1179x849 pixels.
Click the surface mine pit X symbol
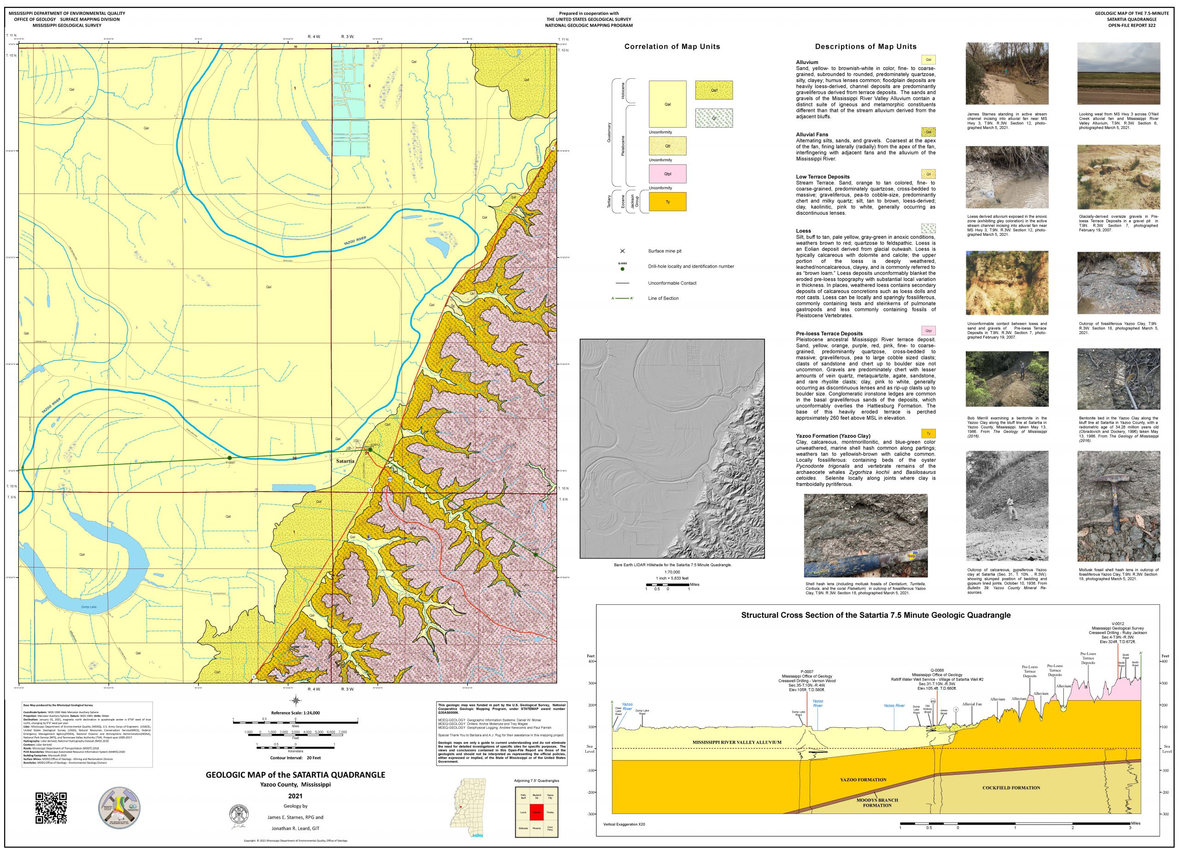[x=622, y=251]
